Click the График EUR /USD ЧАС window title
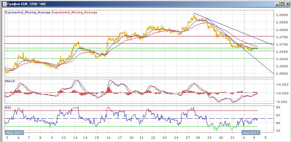Screen dimensions: 291x142 [27, 4]
